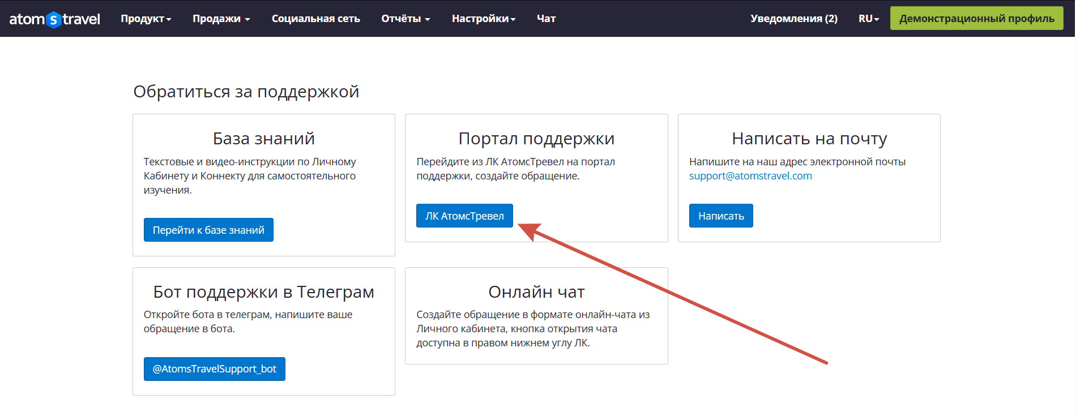Open Уведомления (2) notifications
The width and height of the screenshot is (1076, 416).
[x=794, y=19]
